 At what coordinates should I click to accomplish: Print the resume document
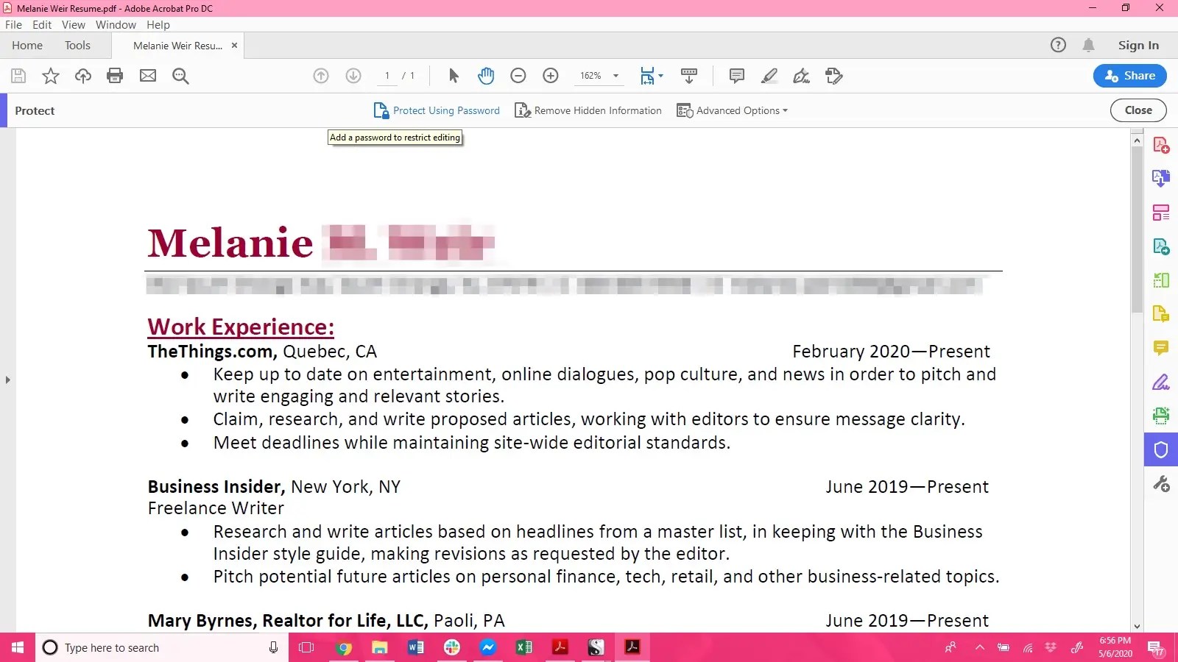tap(115, 76)
